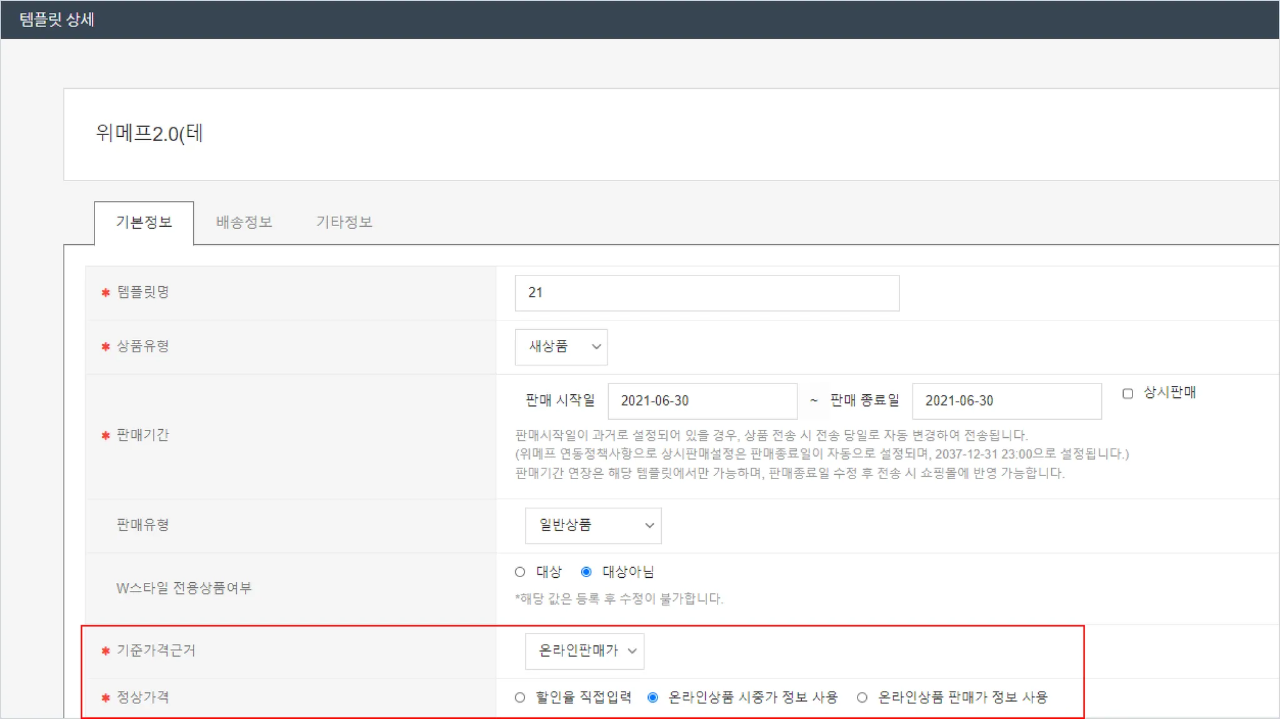The height and width of the screenshot is (719, 1280).
Task: Switch to the 기본정보 tab
Action: pyautogui.click(x=144, y=222)
